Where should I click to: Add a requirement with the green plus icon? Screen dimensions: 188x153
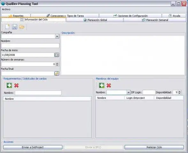pos(9,85)
